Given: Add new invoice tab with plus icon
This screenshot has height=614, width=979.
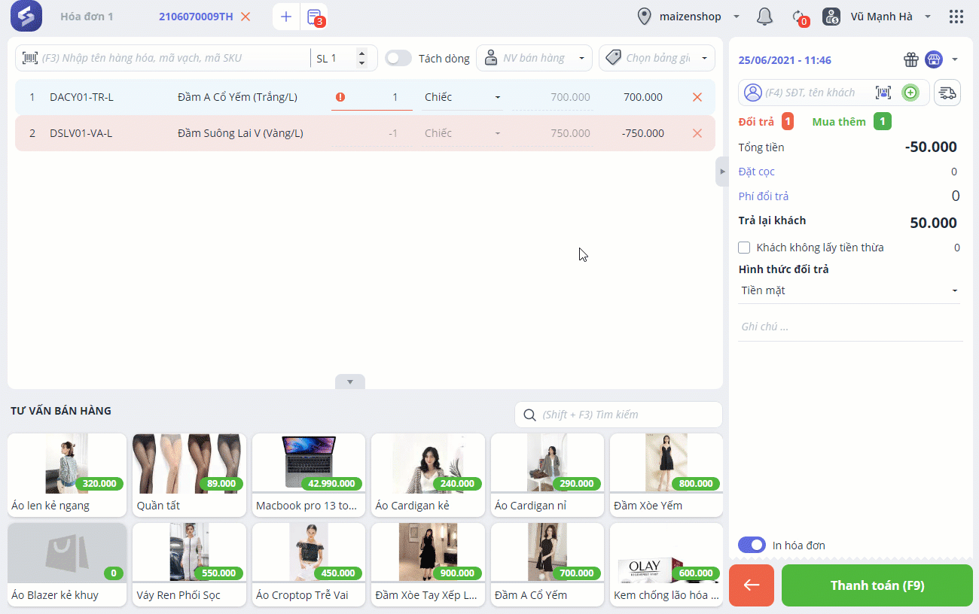Looking at the screenshot, I should point(285,17).
